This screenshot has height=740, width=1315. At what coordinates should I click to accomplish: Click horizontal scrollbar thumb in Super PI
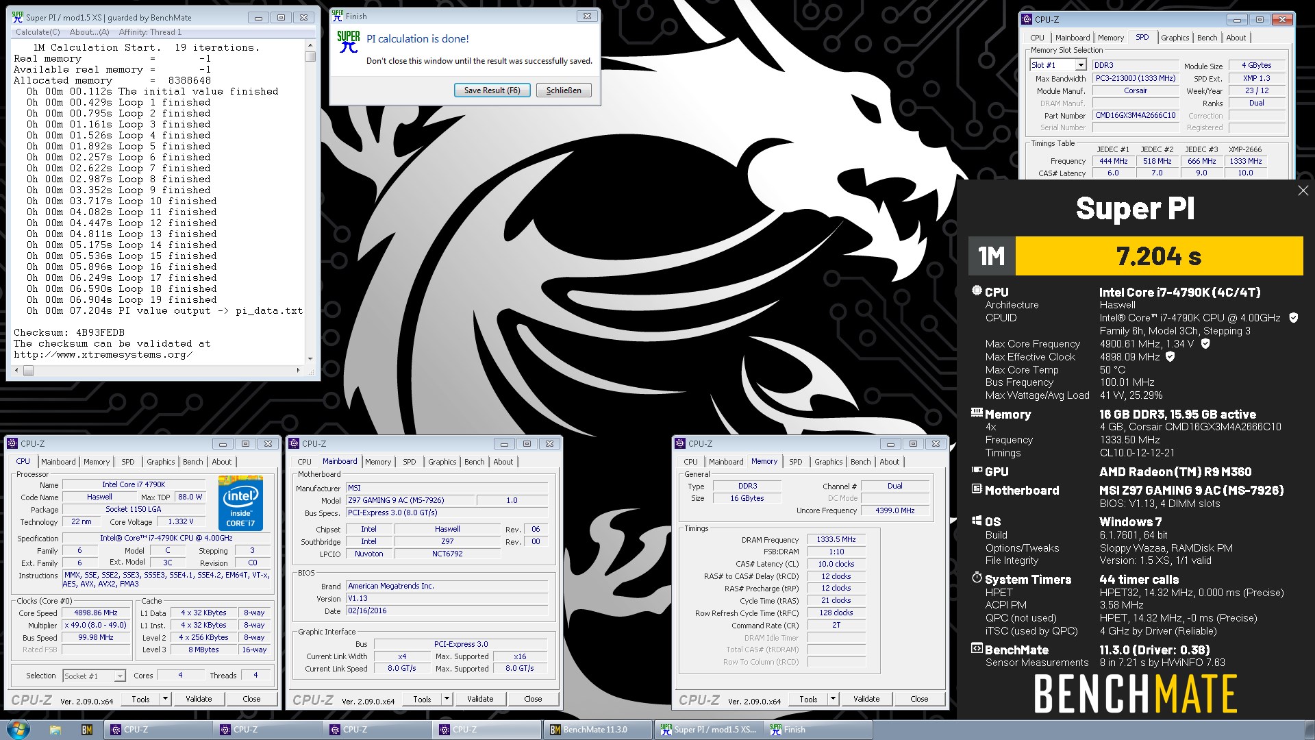pos(28,371)
